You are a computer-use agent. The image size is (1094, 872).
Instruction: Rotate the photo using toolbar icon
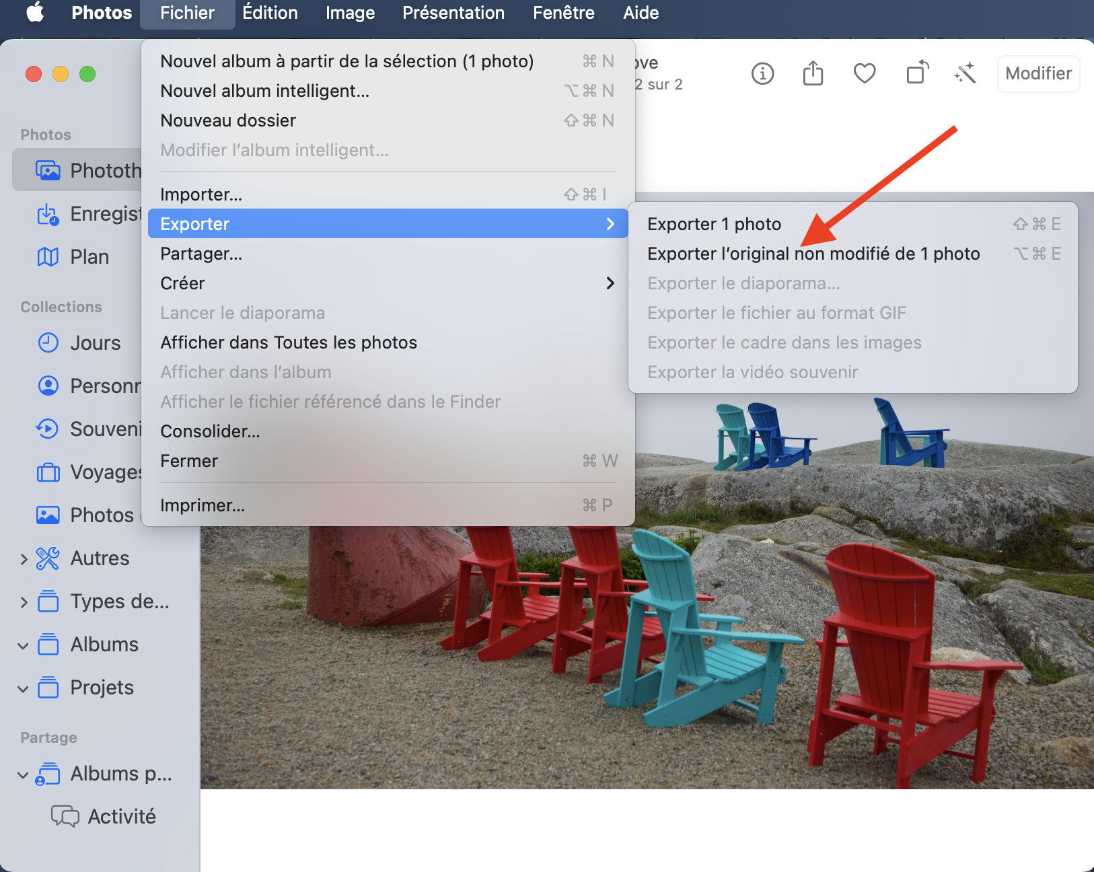917,72
